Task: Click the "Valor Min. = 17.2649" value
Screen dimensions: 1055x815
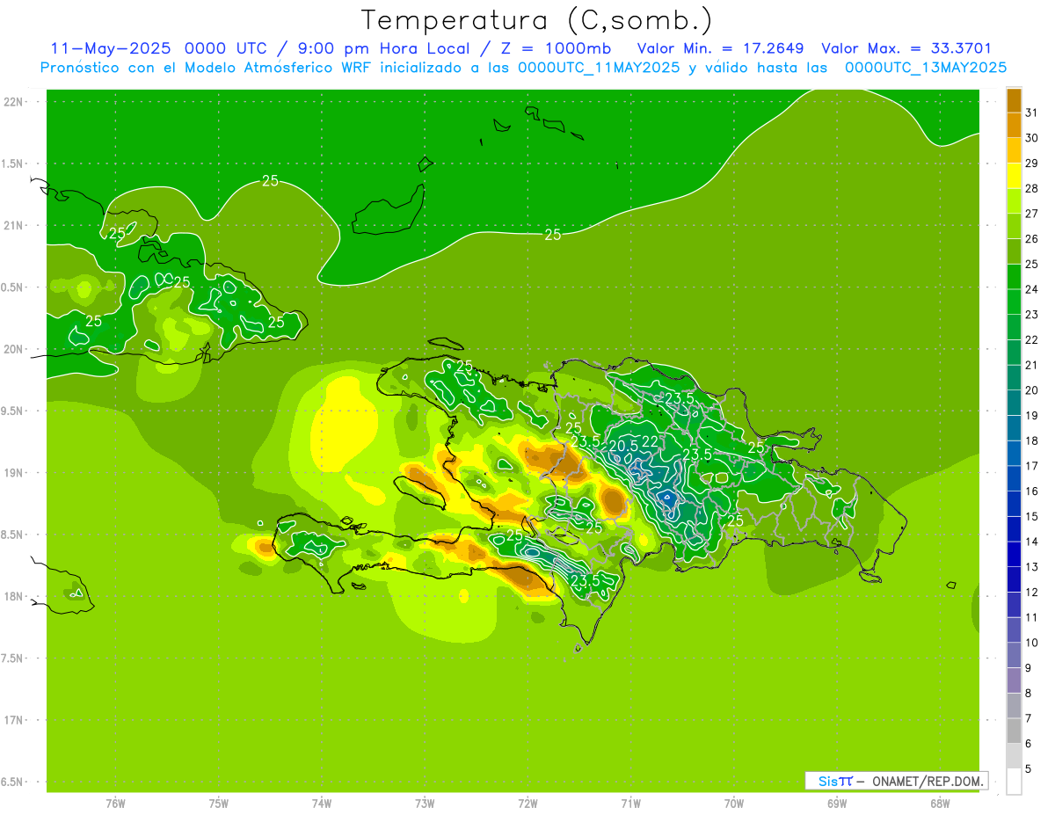Action: pyautogui.click(x=720, y=48)
